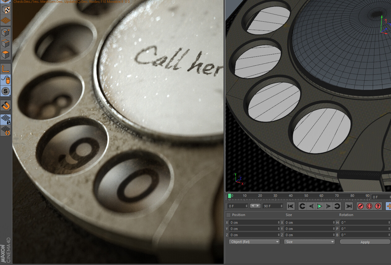This screenshot has width=391, height=265.
Task: Switch to Points mode
Action: pos(6,32)
